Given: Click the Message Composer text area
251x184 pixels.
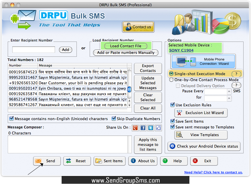Looking at the screenshot, I should tap(68, 144).
